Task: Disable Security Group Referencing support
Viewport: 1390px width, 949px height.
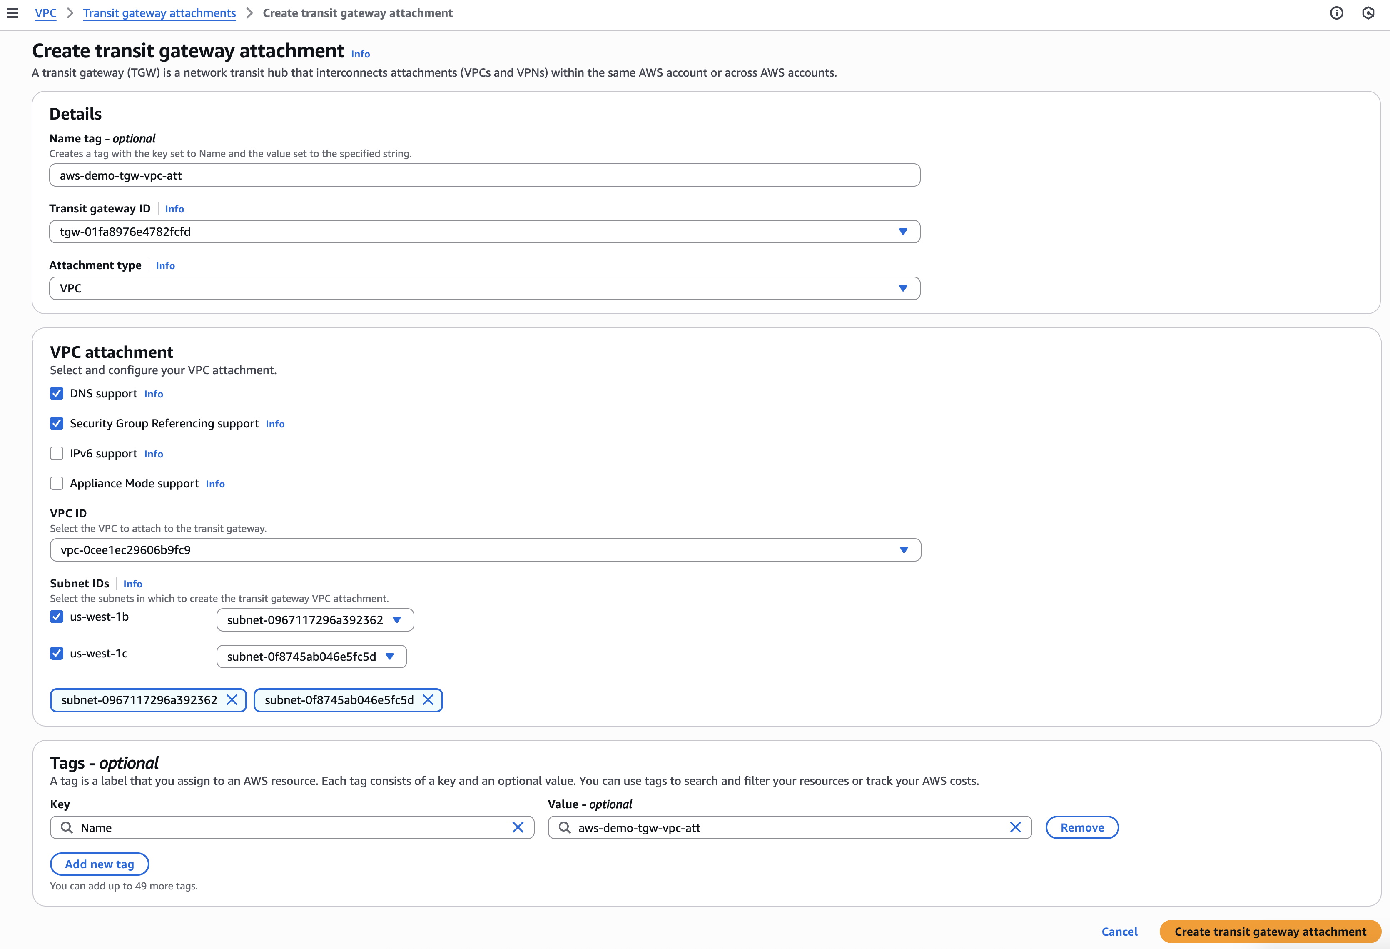Action: (57, 423)
